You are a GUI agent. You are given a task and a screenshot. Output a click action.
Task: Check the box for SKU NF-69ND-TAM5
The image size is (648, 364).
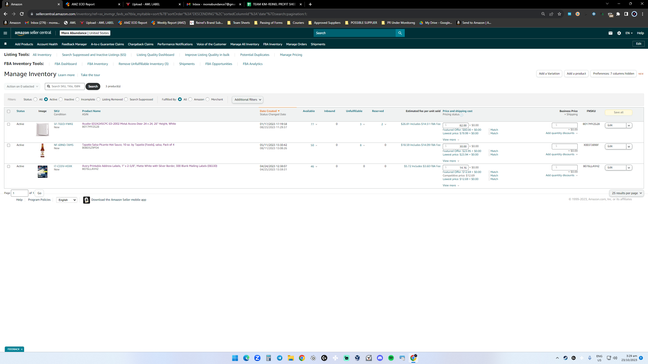pyautogui.click(x=9, y=145)
